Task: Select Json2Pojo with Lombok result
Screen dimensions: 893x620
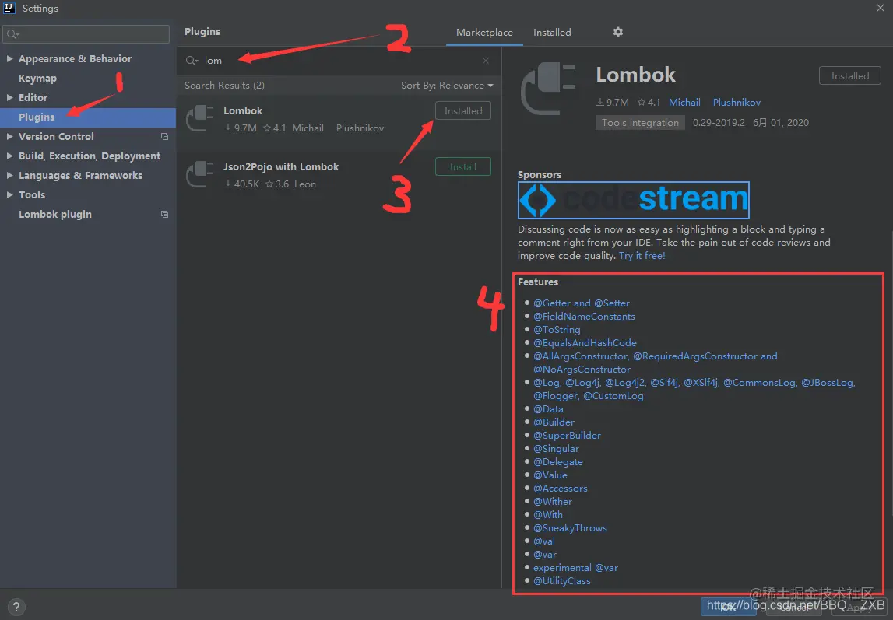Action: click(x=339, y=174)
